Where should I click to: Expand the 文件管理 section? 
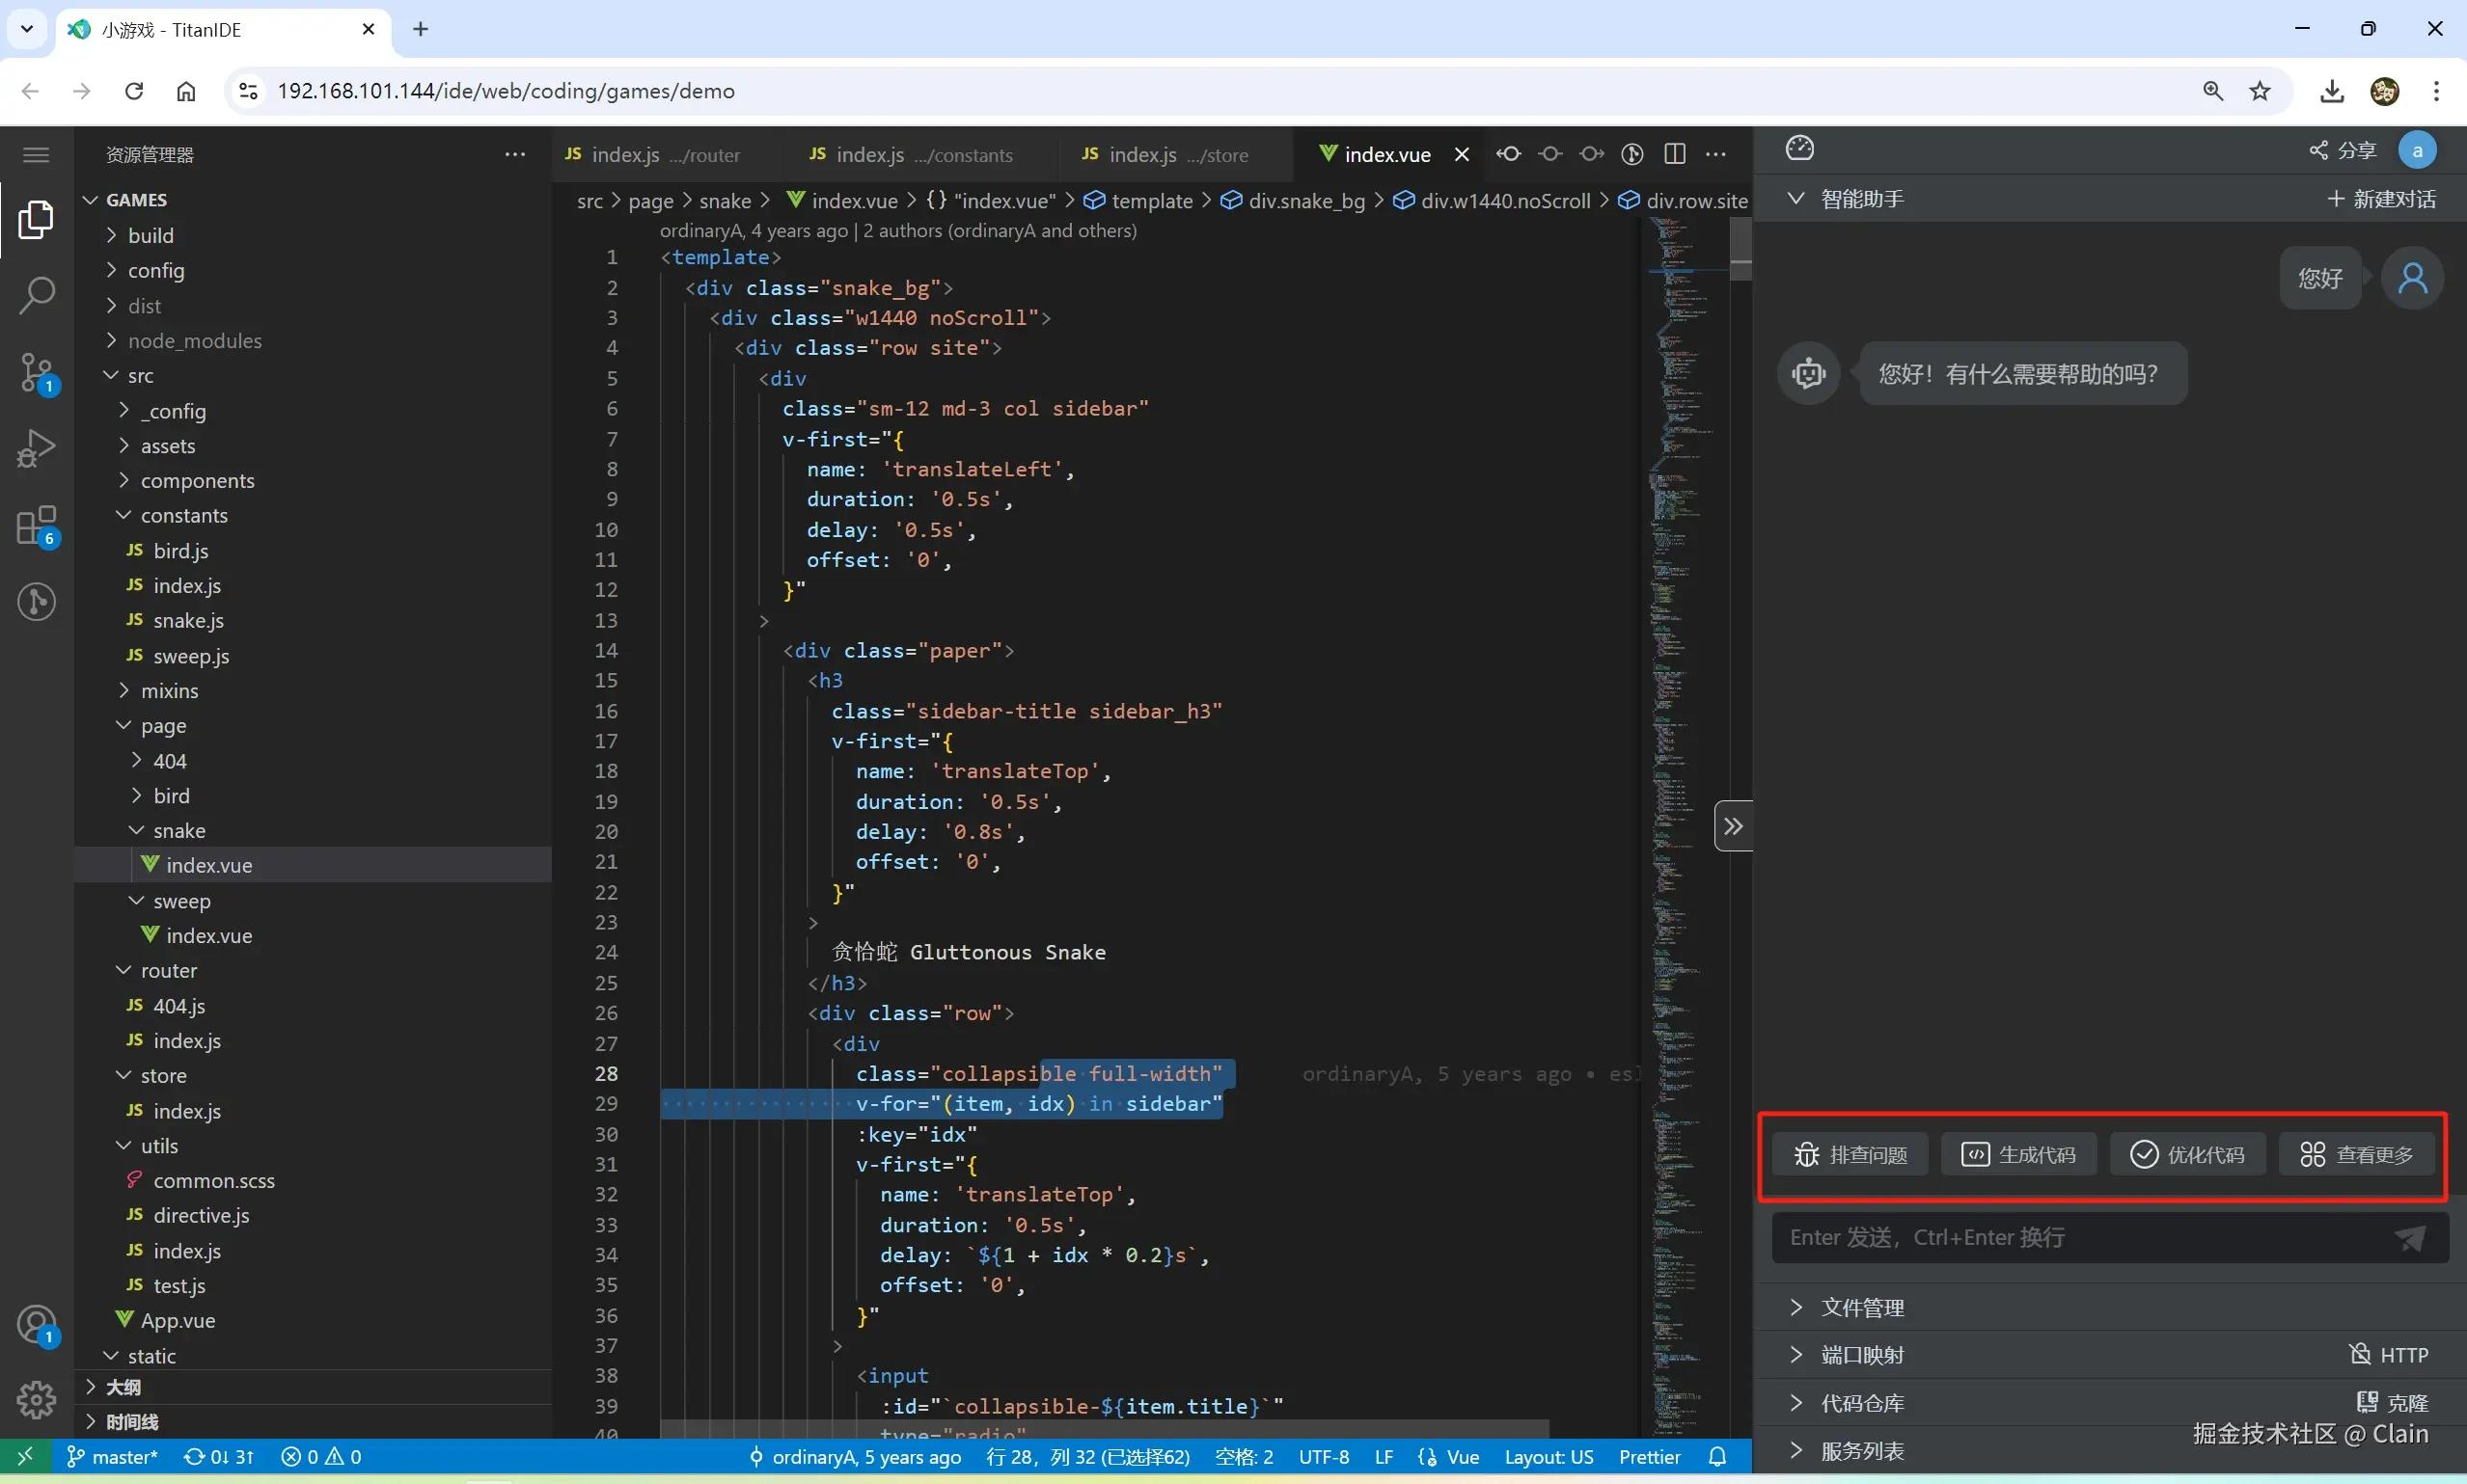[2110, 1307]
